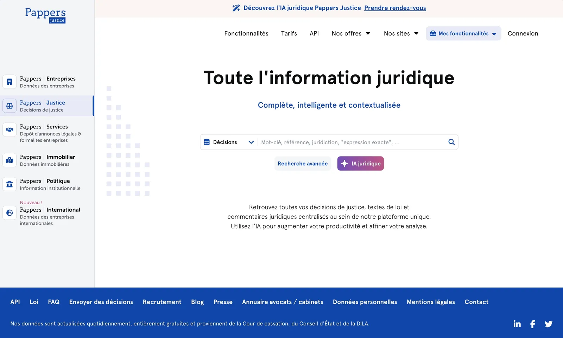Launch the IA juridique button
Viewport: 563px width, 338px height.
pyautogui.click(x=360, y=164)
